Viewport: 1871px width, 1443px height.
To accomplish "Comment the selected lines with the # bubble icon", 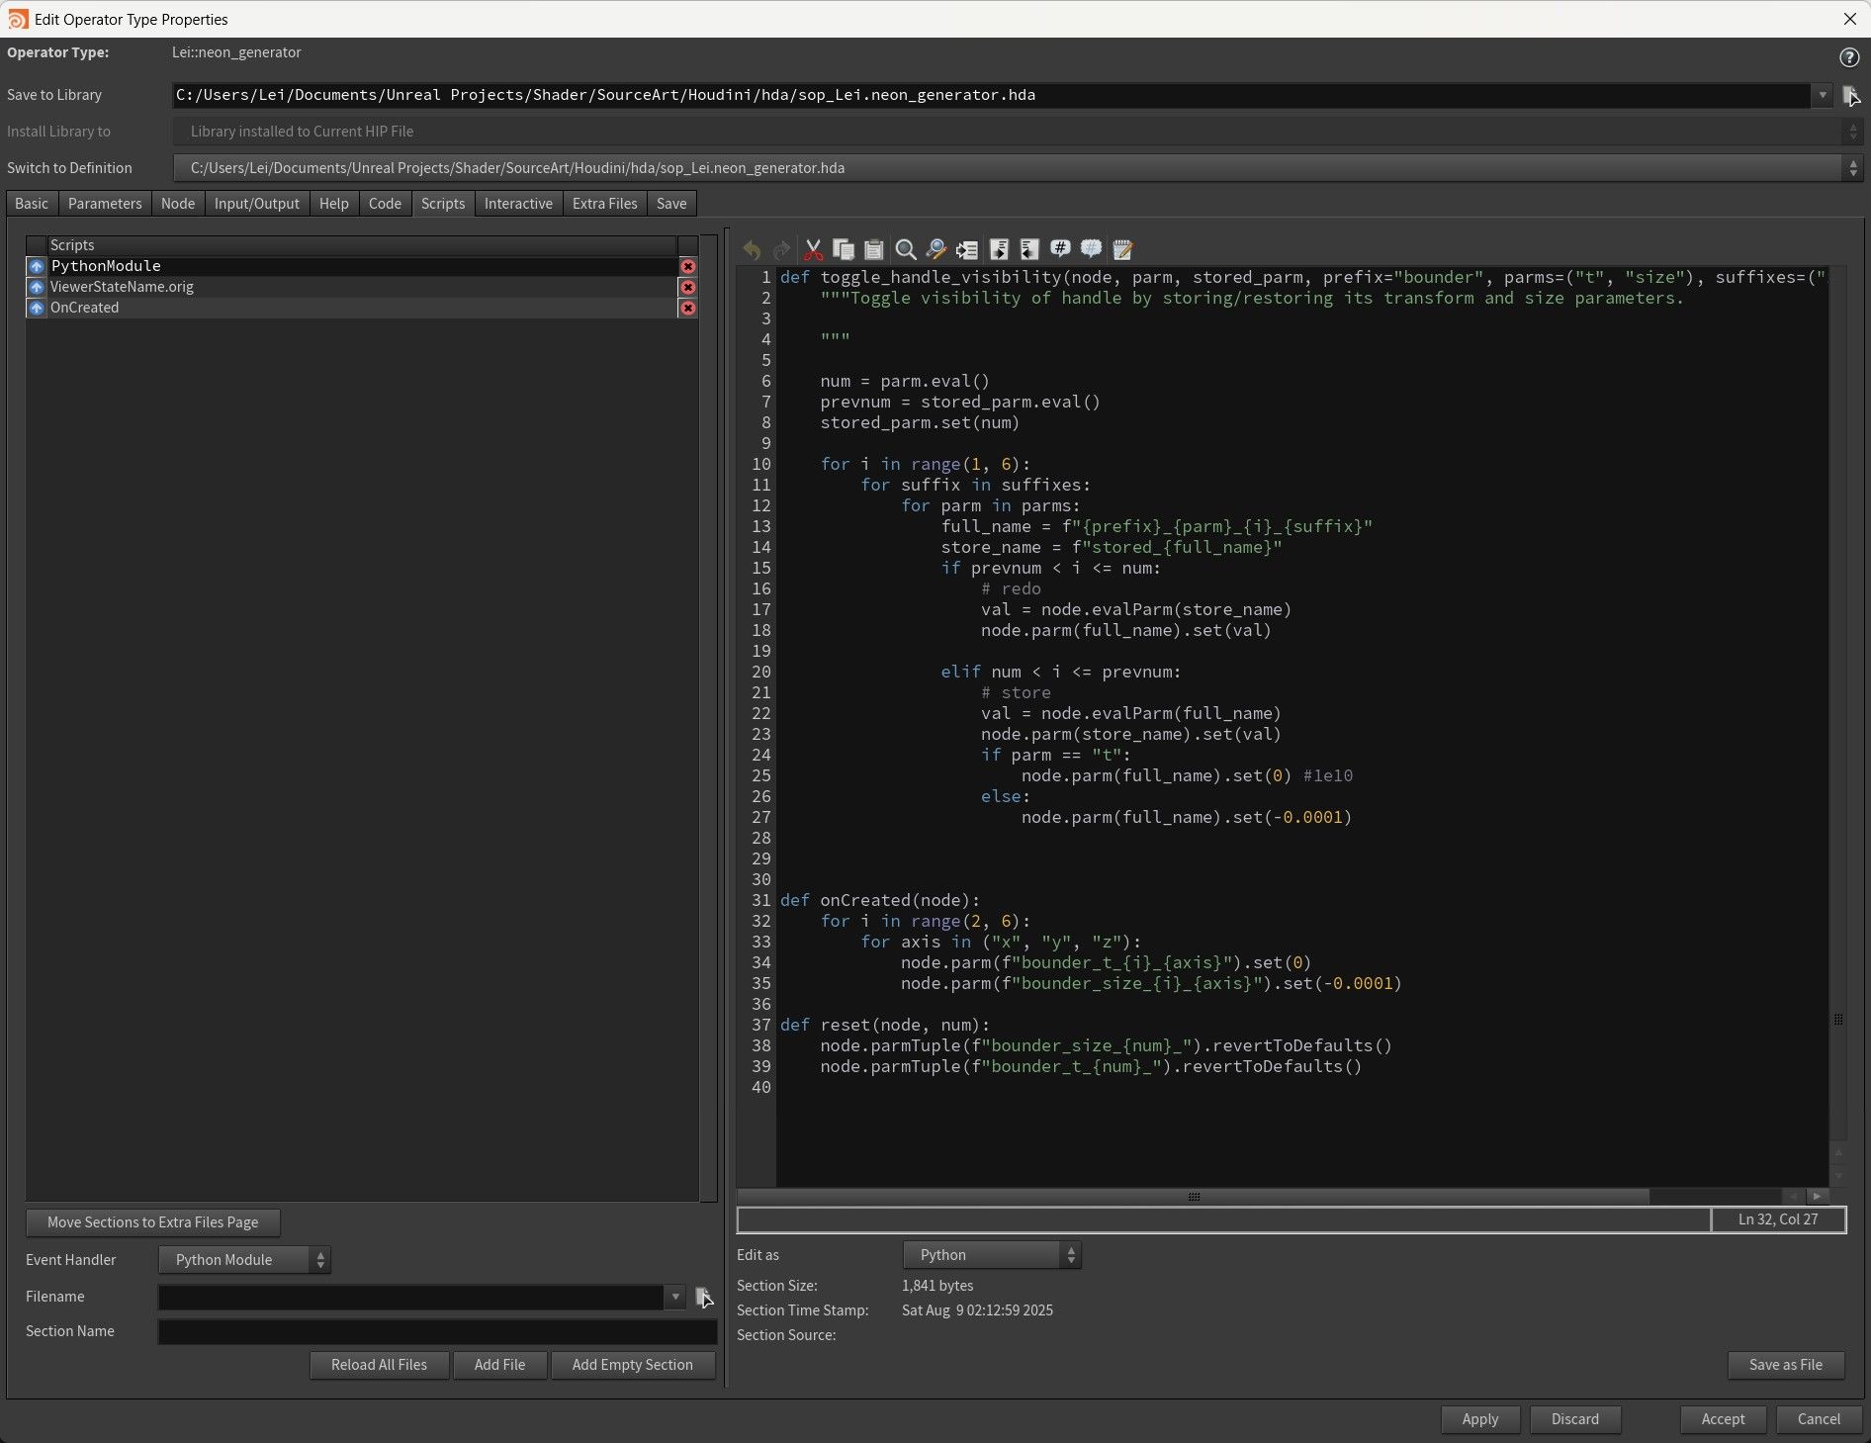I will [x=1060, y=249].
